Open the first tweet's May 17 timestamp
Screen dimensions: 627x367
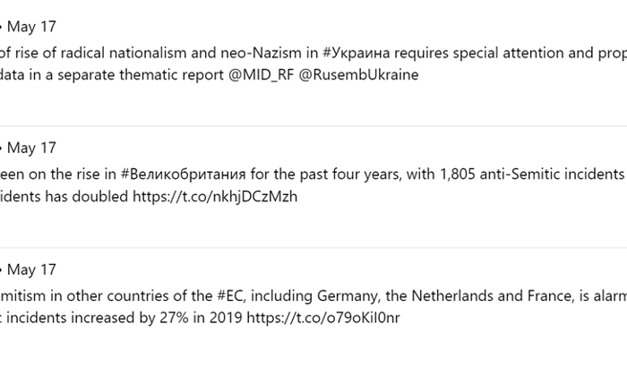coord(31,27)
